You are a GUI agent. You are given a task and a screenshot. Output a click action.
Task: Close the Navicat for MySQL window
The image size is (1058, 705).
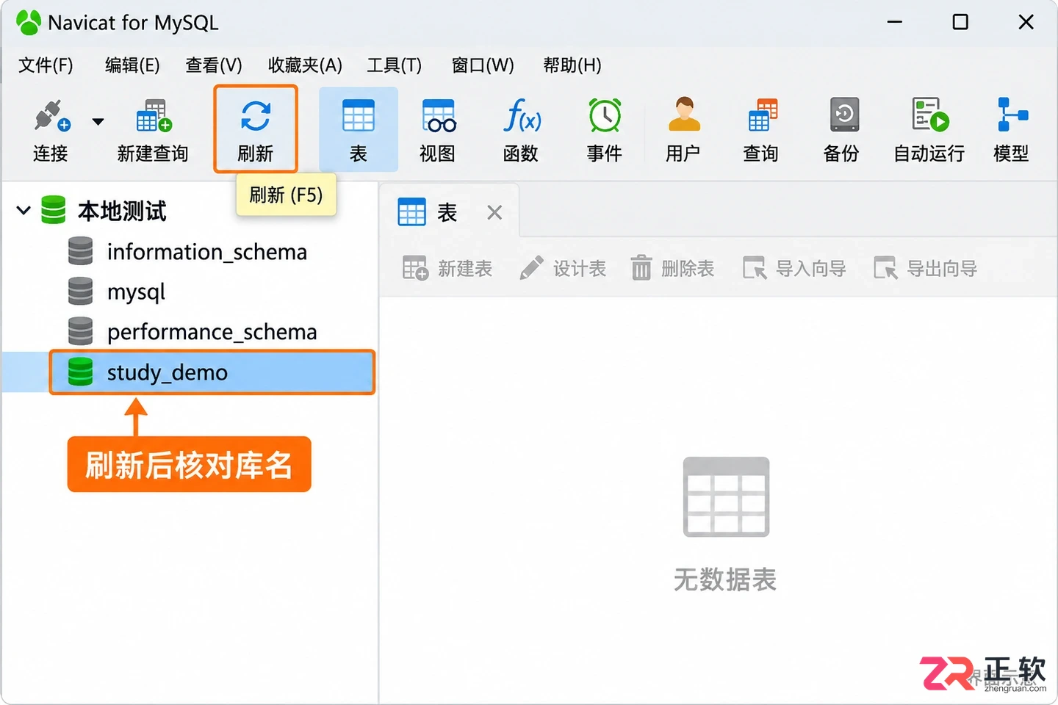click(1026, 22)
